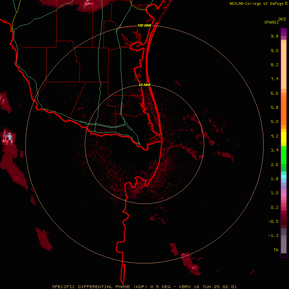
Task: Click the 3.4 value on the color scale
Action: [275, 150]
